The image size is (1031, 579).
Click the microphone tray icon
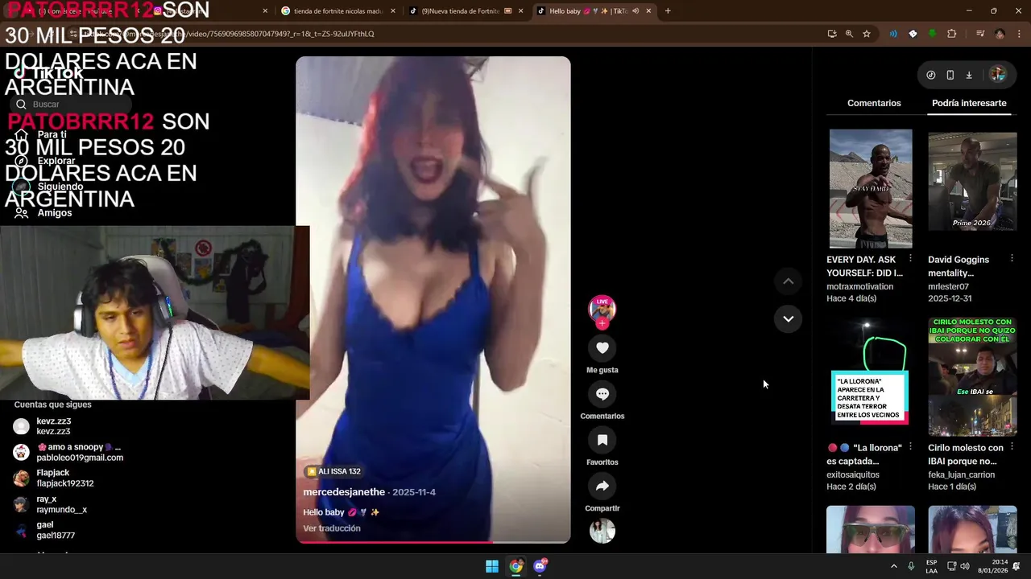[x=911, y=566]
